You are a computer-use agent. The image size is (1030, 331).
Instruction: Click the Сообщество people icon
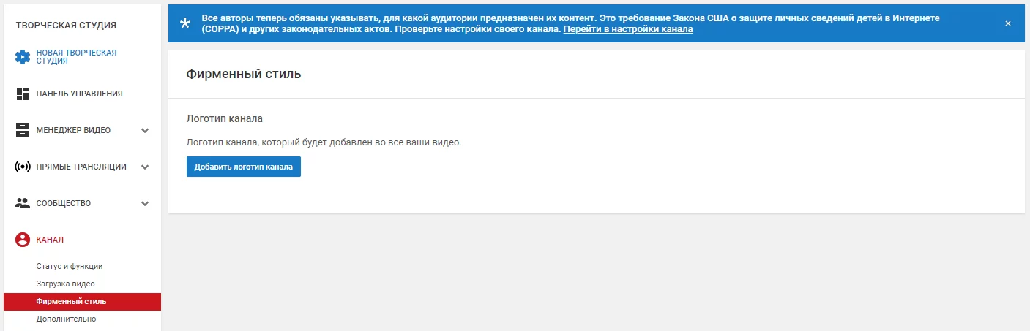(23, 203)
